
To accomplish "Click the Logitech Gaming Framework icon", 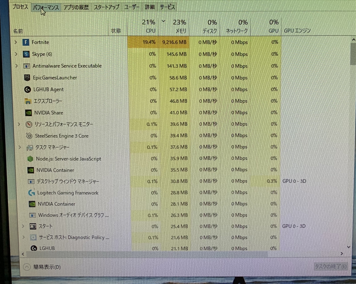I will pyautogui.click(x=32, y=193).
